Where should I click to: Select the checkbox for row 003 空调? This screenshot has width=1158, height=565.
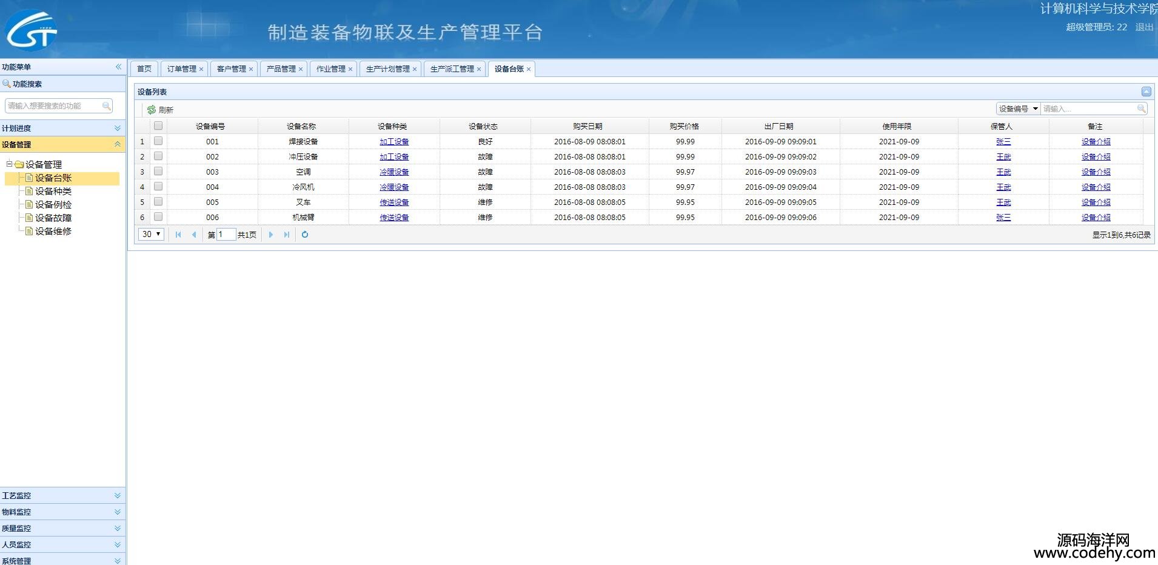click(x=158, y=171)
